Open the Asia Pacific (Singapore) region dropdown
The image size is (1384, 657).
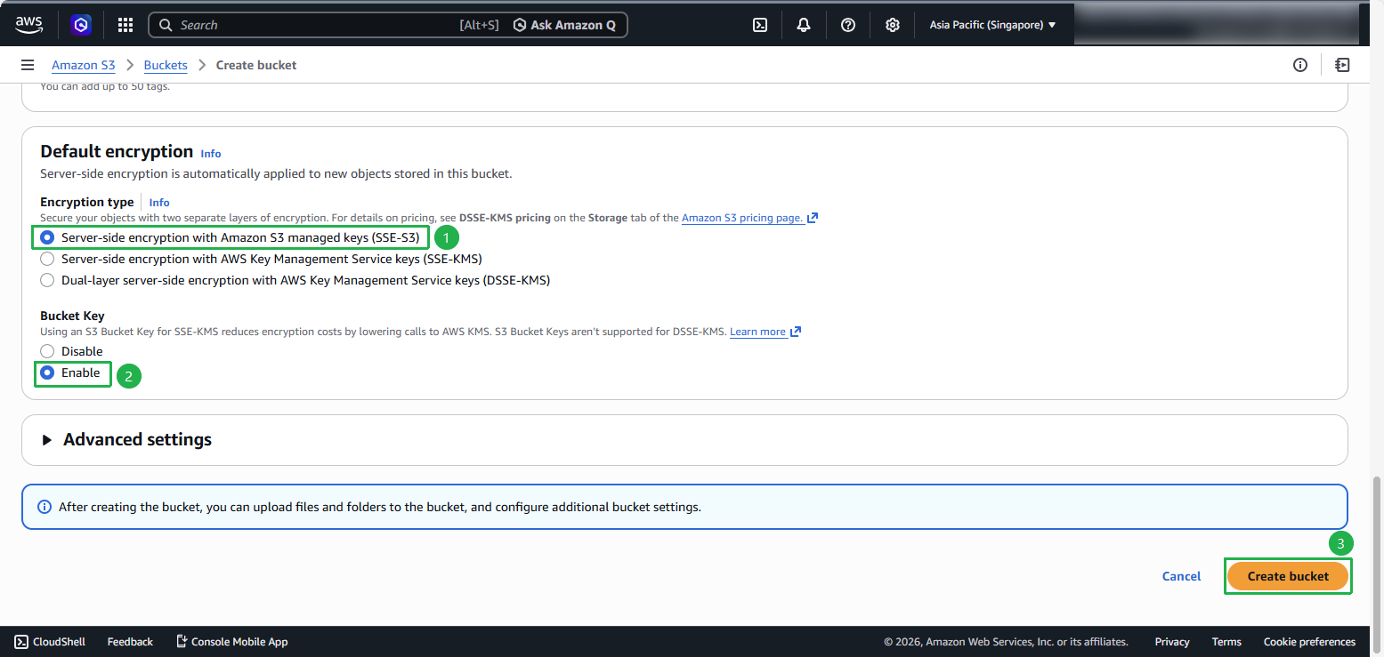992,25
